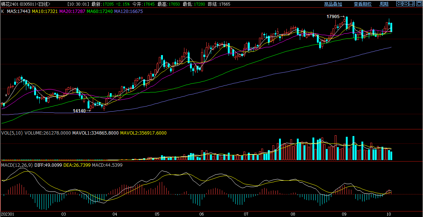The width and height of the screenshot is (423, 217).
Task: Click the -2.15% change percentage
Action: pos(123,4)
